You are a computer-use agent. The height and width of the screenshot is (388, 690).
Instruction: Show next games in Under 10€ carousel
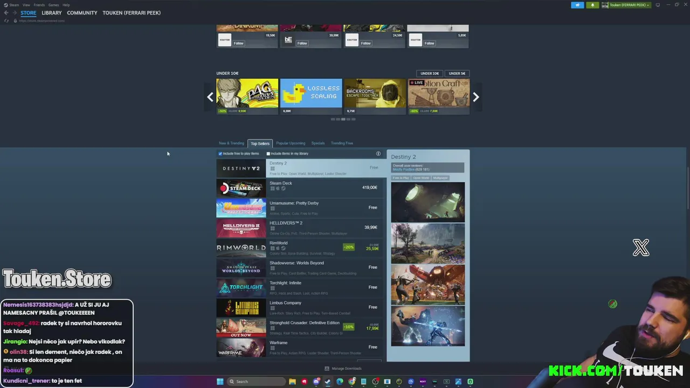click(475, 97)
